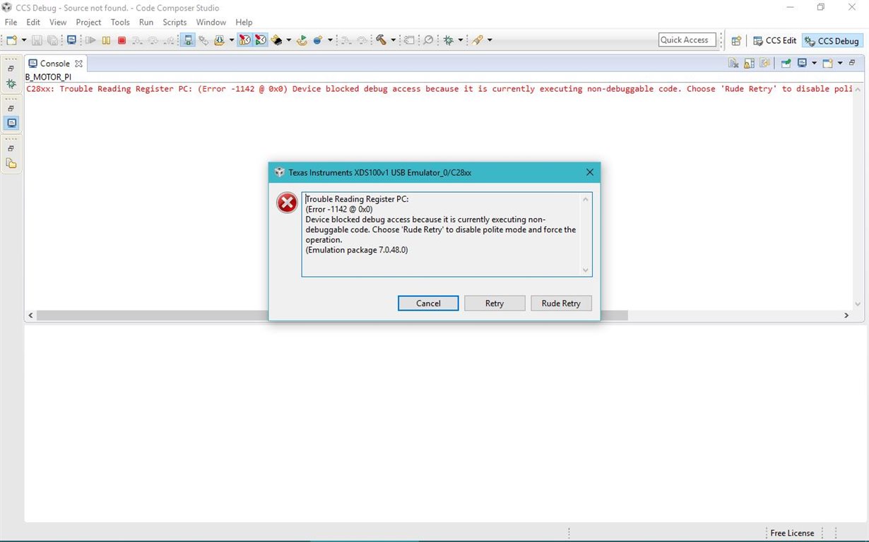Viewport: 869px width, 542px height.
Task: Click the Free License status text
Action: [792, 533]
